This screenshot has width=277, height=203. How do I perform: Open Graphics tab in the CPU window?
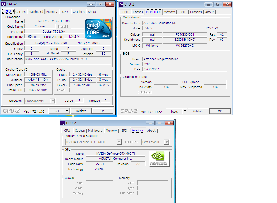(79, 12)
